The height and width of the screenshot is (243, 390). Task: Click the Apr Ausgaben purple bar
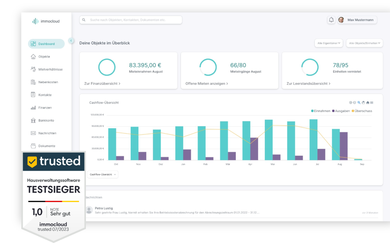tap(254, 149)
